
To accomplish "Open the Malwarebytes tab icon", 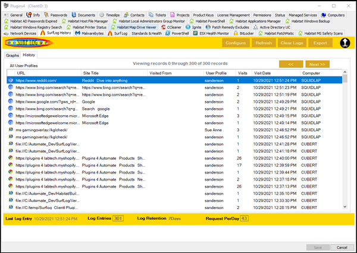I will coord(77,33).
